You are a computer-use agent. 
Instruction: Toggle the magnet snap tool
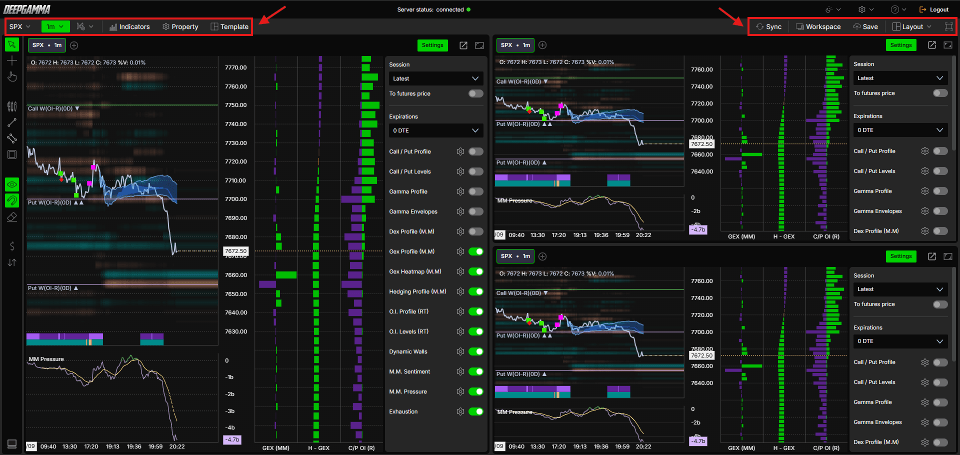click(x=12, y=200)
